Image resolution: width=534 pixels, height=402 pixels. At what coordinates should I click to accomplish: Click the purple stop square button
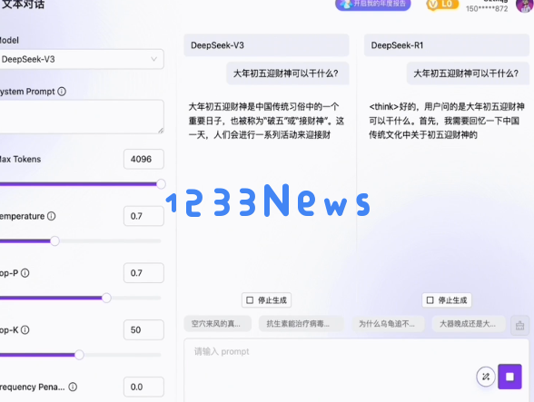509,377
